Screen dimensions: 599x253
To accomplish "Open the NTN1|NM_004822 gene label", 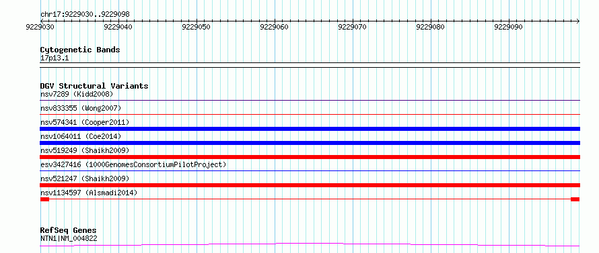I will 69,239.
